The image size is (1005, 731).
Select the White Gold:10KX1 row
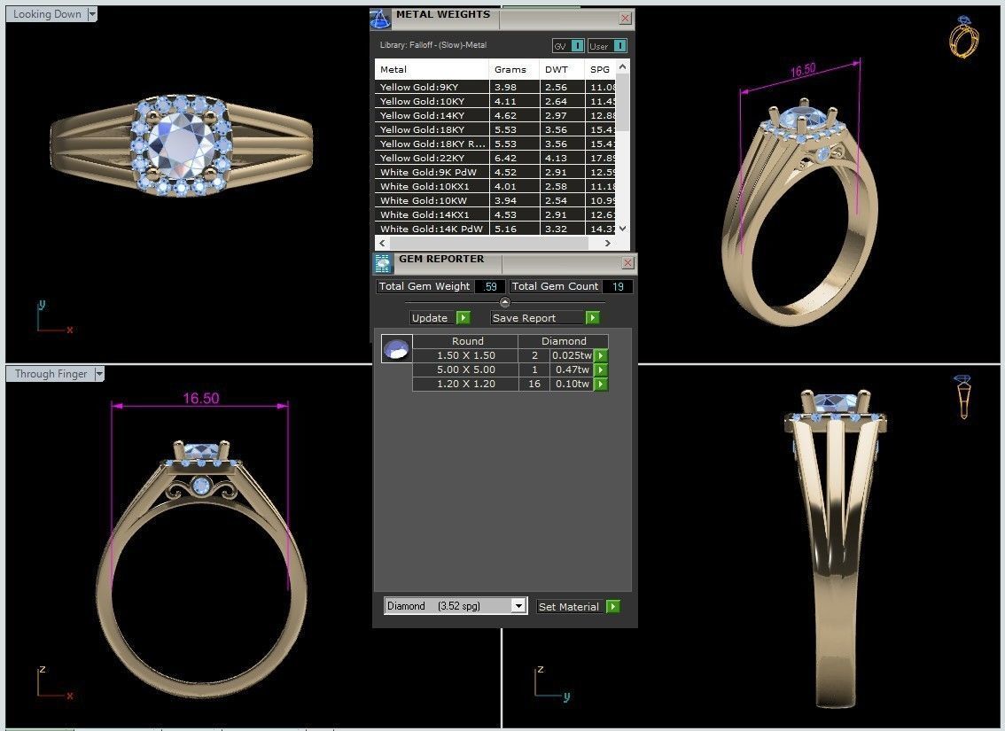(495, 186)
